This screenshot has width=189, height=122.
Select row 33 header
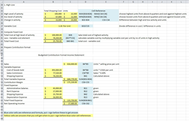[2, 14]
